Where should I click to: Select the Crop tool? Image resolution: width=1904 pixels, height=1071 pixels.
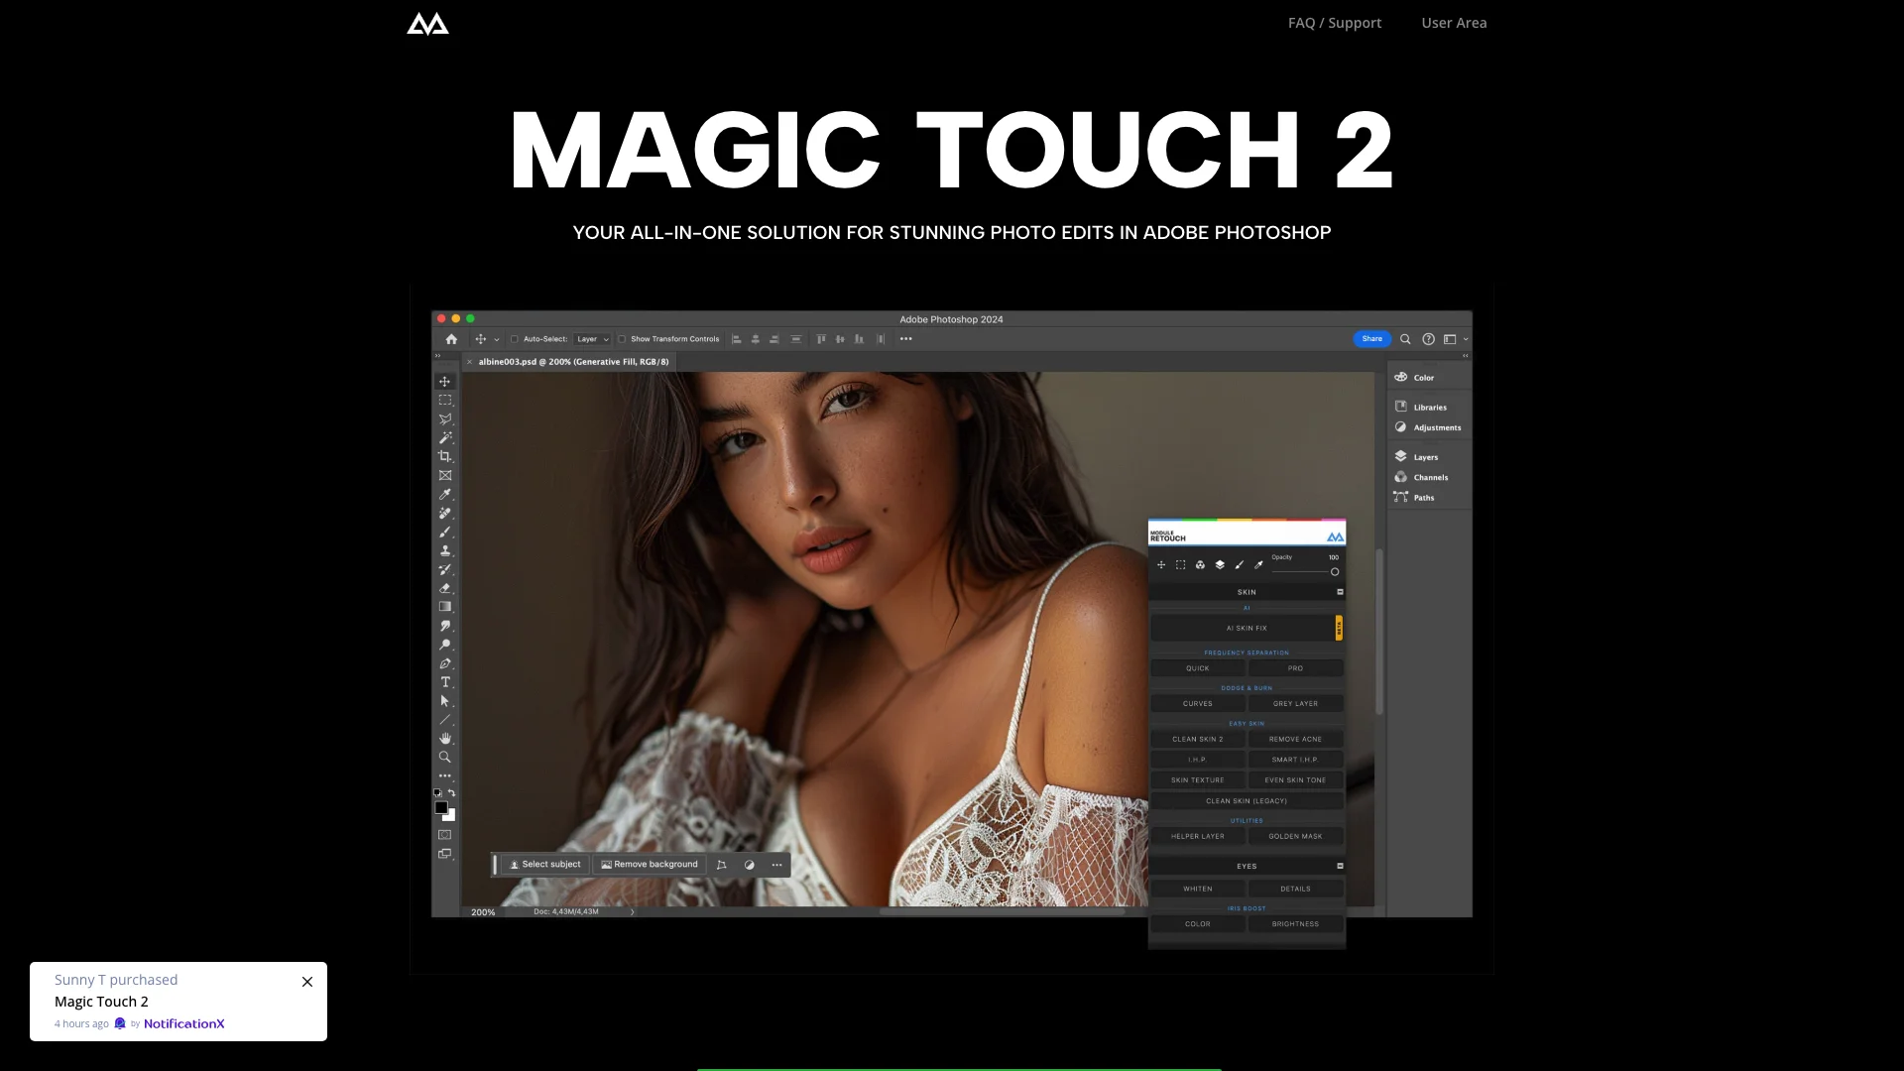pyautogui.click(x=445, y=457)
